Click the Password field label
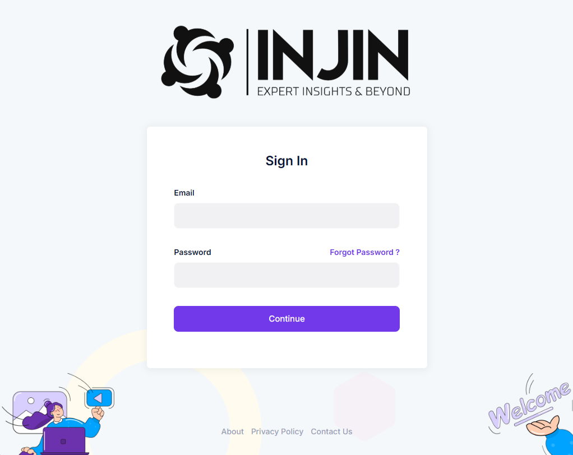The height and width of the screenshot is (455, 573). (x=192, y=252)
